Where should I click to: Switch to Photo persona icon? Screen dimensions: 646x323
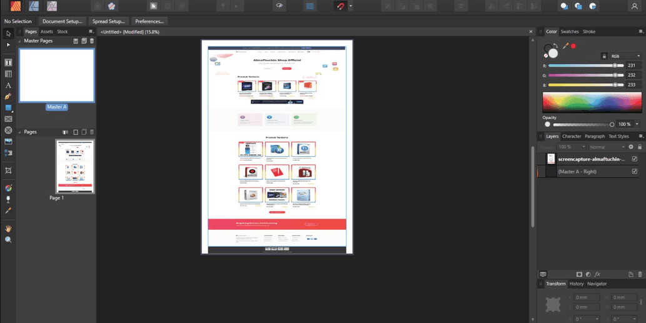point(52,6)
